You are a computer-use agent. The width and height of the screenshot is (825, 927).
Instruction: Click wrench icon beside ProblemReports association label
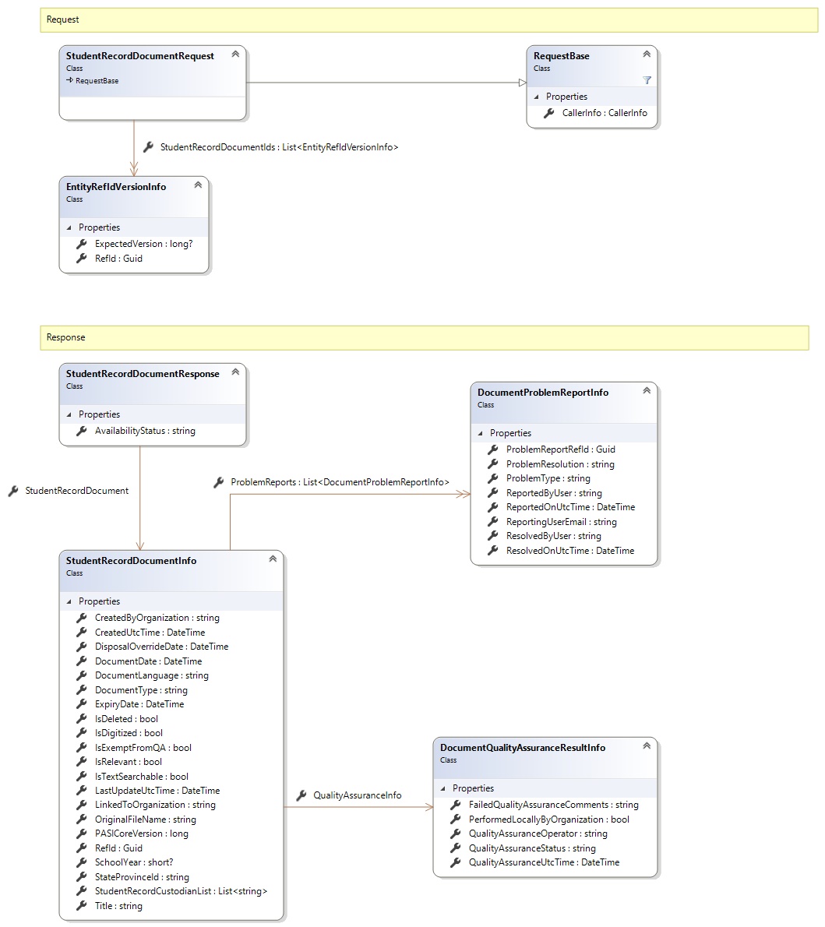[x=219, y=482]
